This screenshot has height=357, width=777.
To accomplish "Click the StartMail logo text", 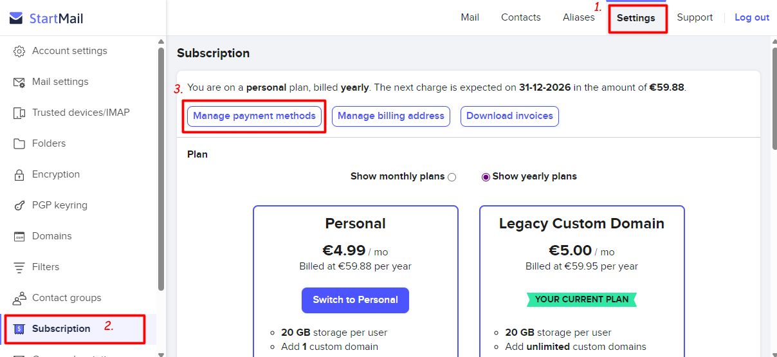I will coord(56,19).
